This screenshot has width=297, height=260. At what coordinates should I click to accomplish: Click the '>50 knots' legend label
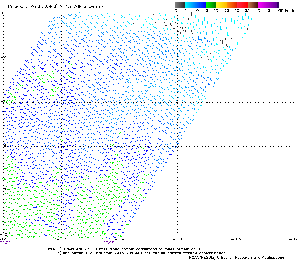tap(285, 11)
